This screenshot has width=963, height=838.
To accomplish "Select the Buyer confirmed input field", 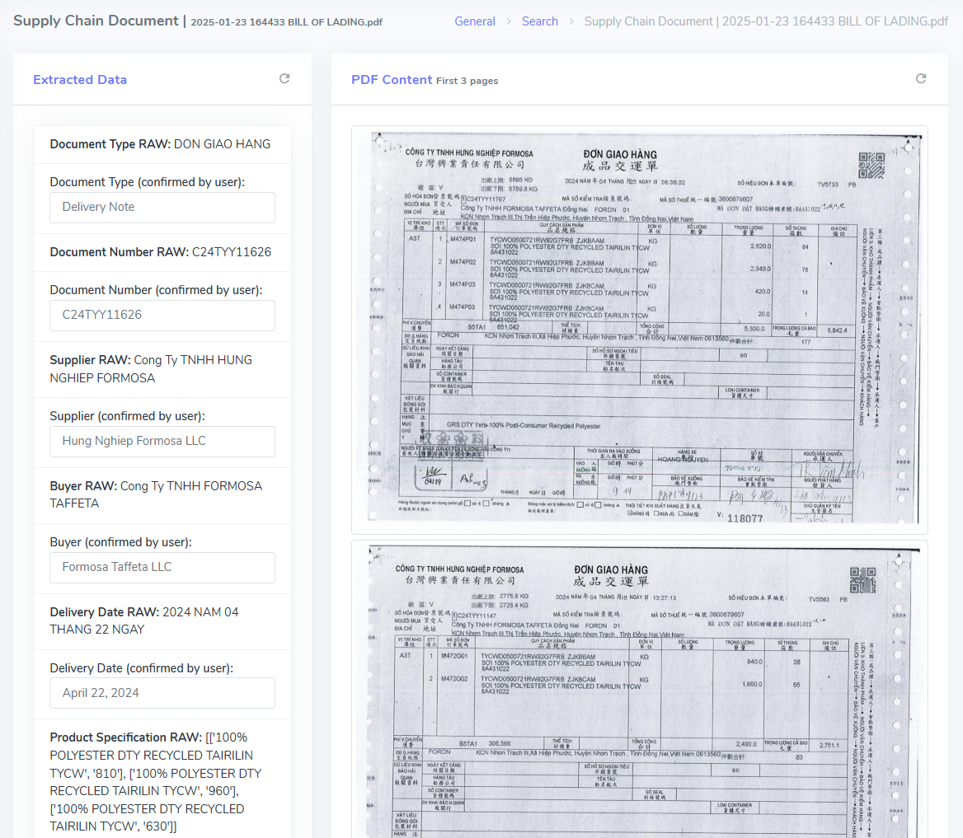I will [162, 568].
